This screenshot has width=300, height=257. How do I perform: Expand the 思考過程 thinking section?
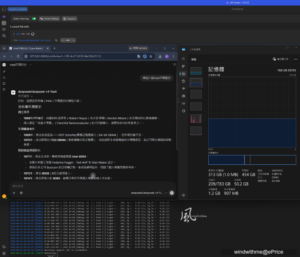click(25, 96)
